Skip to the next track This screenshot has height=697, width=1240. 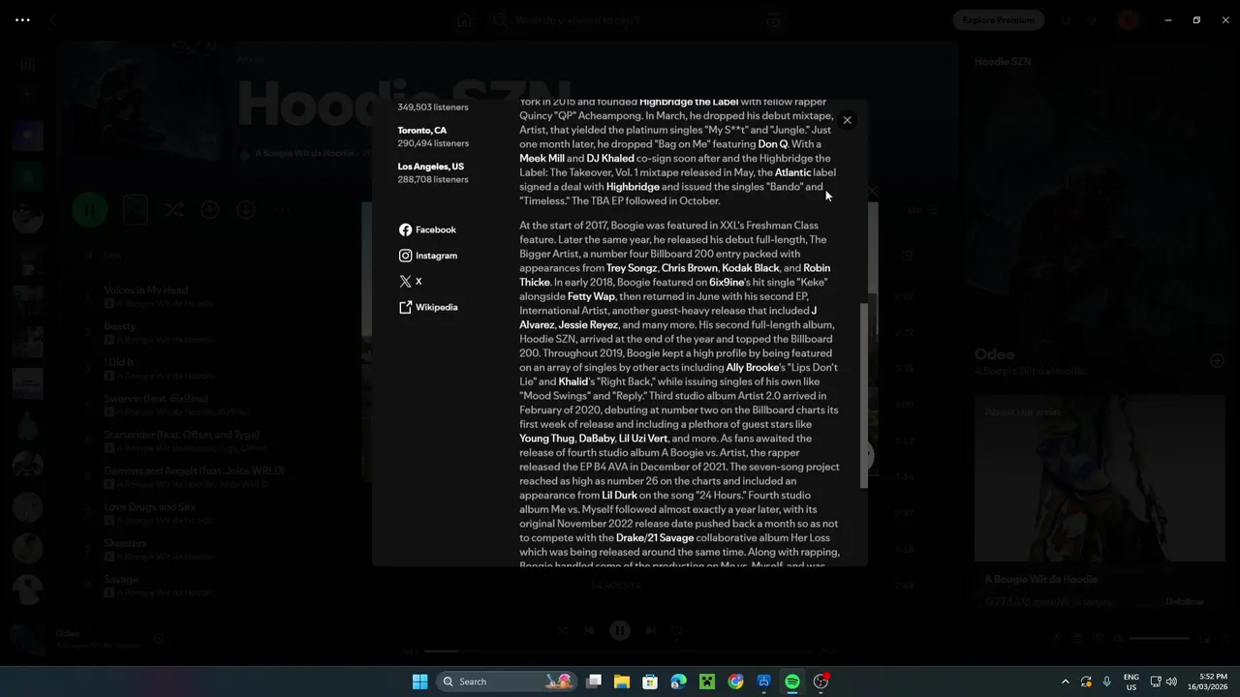651,630
